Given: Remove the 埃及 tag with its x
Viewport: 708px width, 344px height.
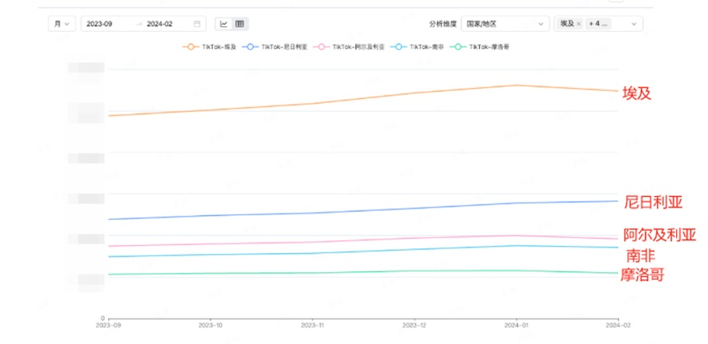Looking at the screenshot, I should [579, 24].
